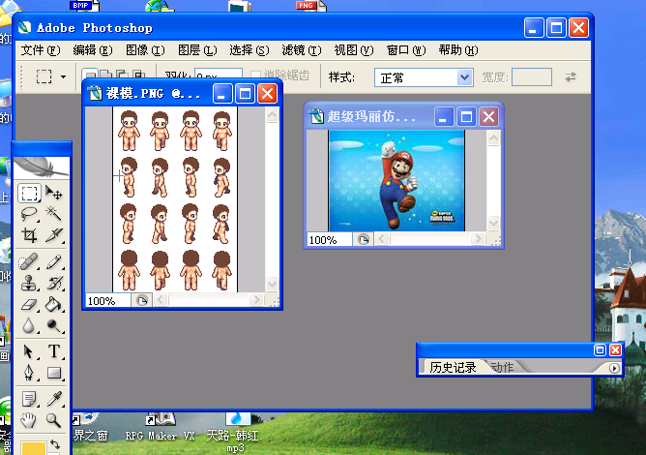Click the 天路-韩红.mp3 desktop file
646x455 pixels.
pos(235,432)
